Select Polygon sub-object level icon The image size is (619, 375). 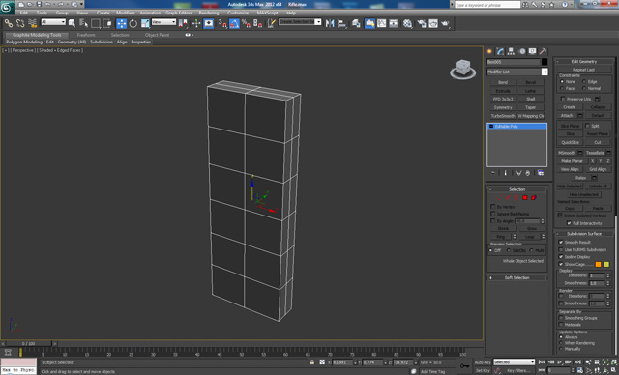[x=525, y=197]
